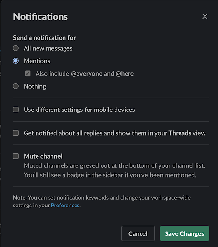The height and width of the screenshot is (247, 218).
Task: Open the Preferences link
Action: coord(65,206)
